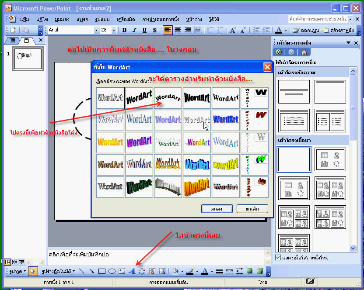Image resolution: width=364 pixels, height=290 pixels.
Task: Open the แฟ้ม (File) menu
Action: pyautogui.click(x=24, y=20)
